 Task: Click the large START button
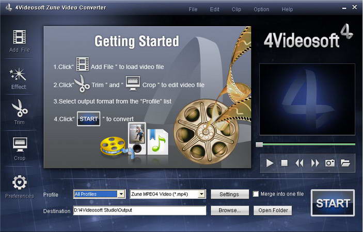coord(333,203)
